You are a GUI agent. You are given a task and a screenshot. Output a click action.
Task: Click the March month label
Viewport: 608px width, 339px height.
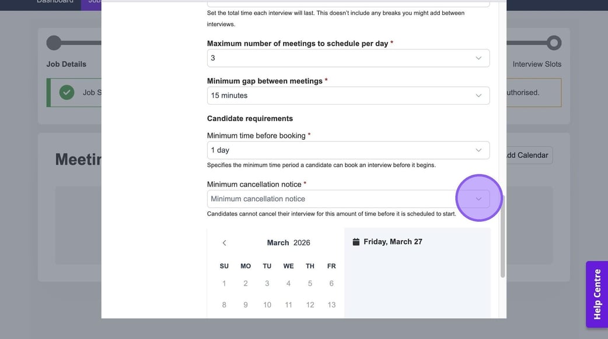[x=278, y=243]
